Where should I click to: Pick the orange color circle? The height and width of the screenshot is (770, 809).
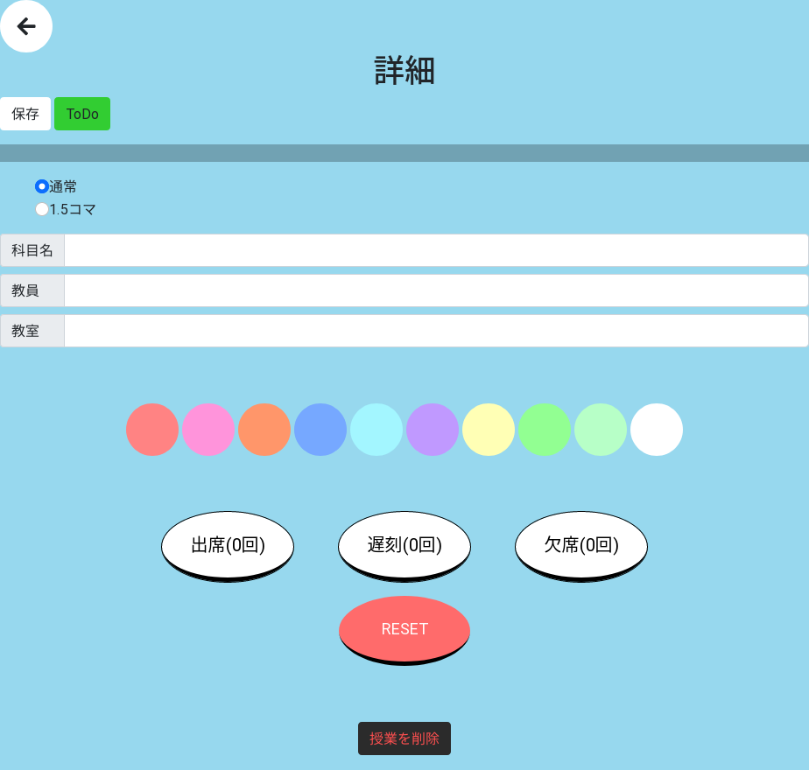(264, 430)
